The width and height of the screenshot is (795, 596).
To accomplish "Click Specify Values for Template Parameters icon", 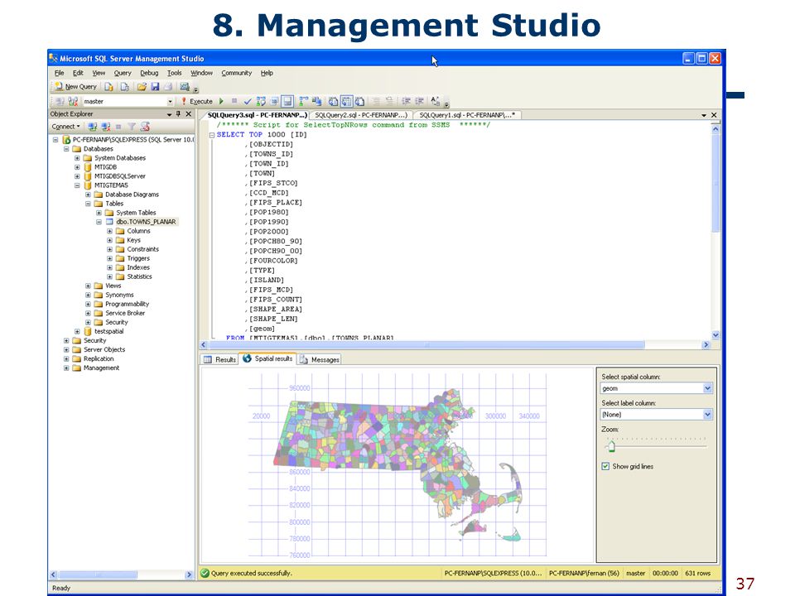I will [x=435, y=101].
